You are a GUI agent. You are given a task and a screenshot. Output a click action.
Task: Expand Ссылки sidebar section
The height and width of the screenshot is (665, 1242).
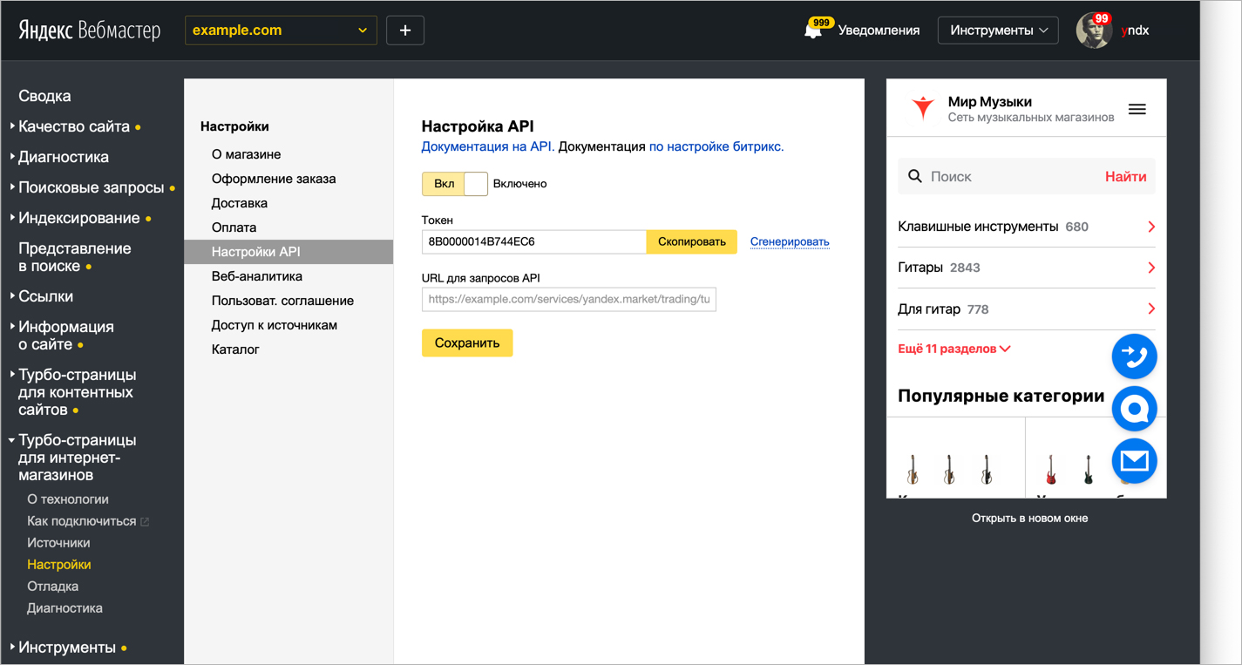[x=42, y=296]
